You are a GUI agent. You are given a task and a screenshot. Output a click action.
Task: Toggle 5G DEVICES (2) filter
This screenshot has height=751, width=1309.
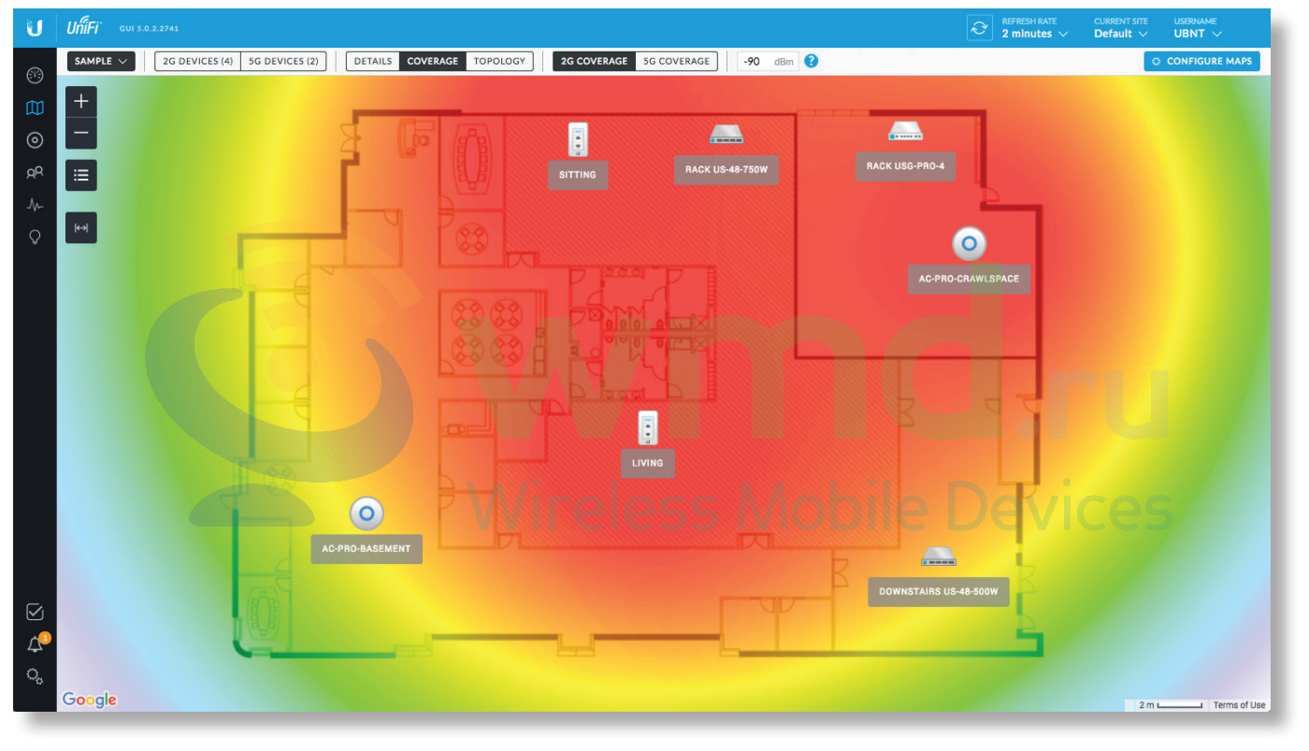click(x=283, y=61)
